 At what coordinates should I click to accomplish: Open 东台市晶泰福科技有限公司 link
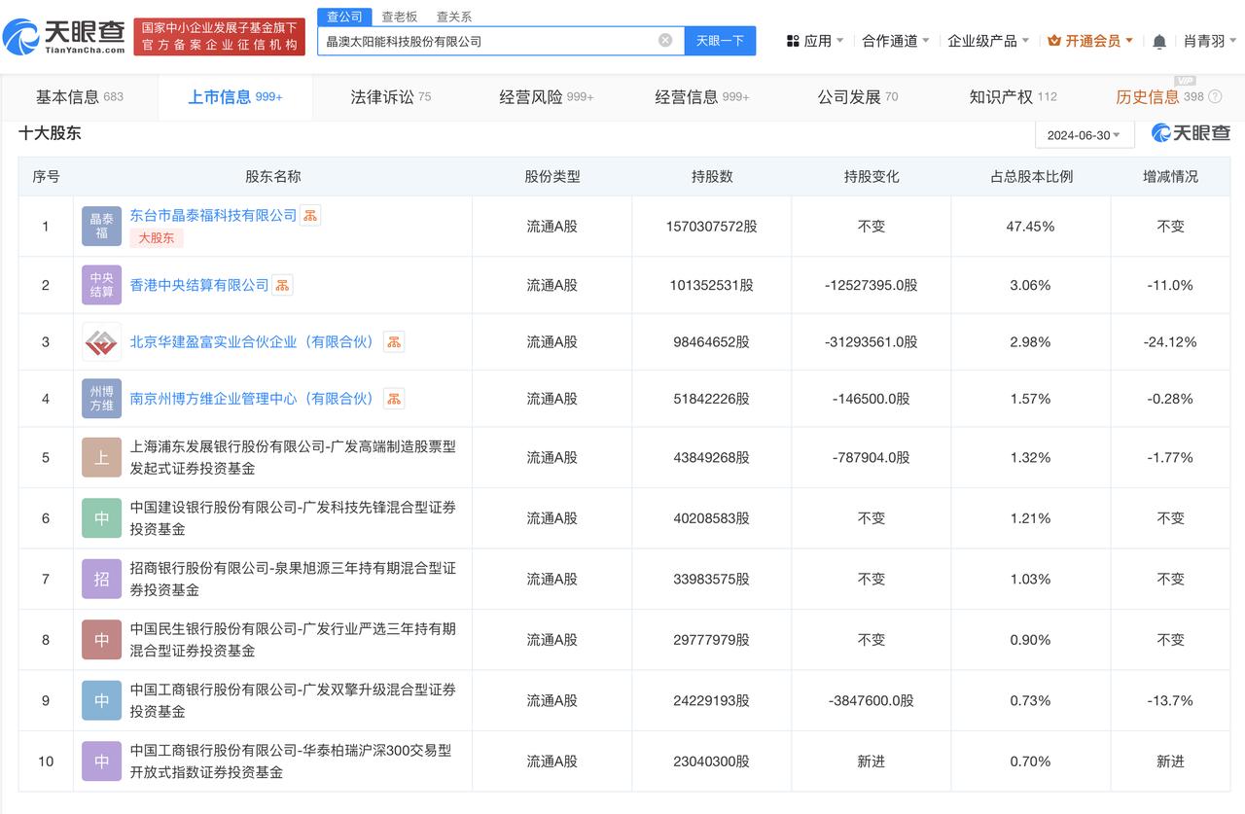click(x=213, y=215)
